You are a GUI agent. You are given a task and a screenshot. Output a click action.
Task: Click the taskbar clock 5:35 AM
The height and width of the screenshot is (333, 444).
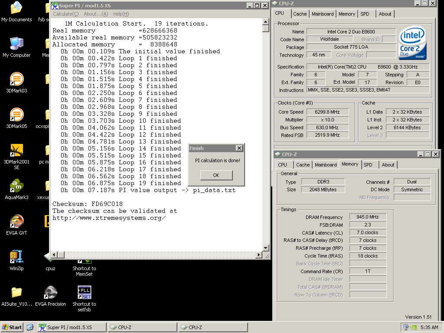click(x=429, y=327)
